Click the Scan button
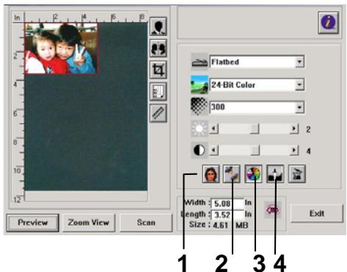Viewport: 347px width, 272px height. coord(146,223)
